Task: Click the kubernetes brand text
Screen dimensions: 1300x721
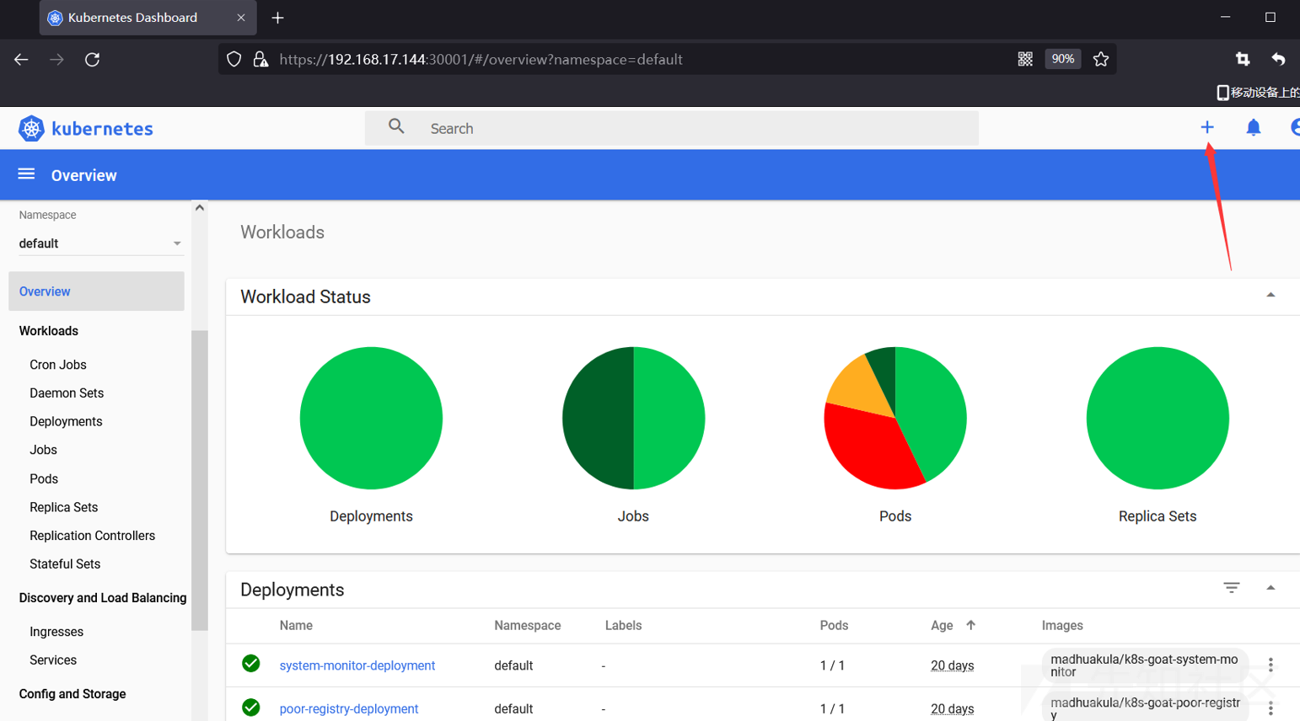Action: click(102, 129)
